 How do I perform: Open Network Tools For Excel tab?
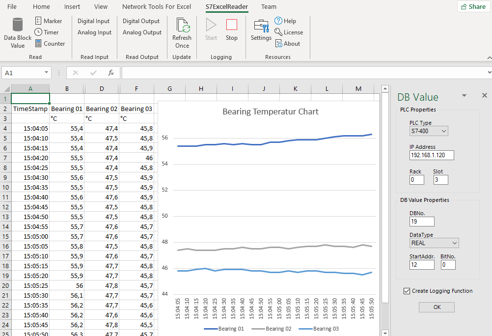157,6
